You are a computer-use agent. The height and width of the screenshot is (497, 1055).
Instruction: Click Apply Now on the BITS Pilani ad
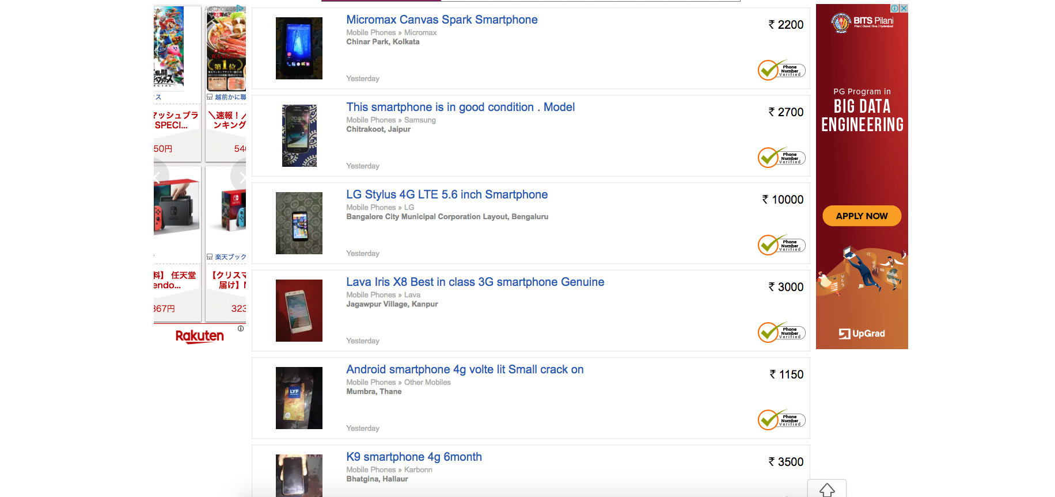coord(862,216)
